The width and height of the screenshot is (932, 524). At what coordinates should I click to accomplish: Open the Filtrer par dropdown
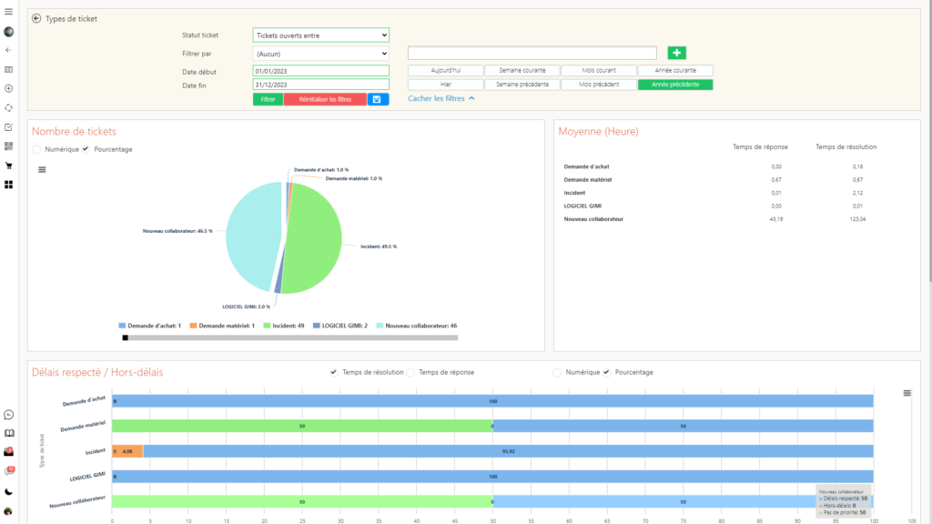click(320, 54)
